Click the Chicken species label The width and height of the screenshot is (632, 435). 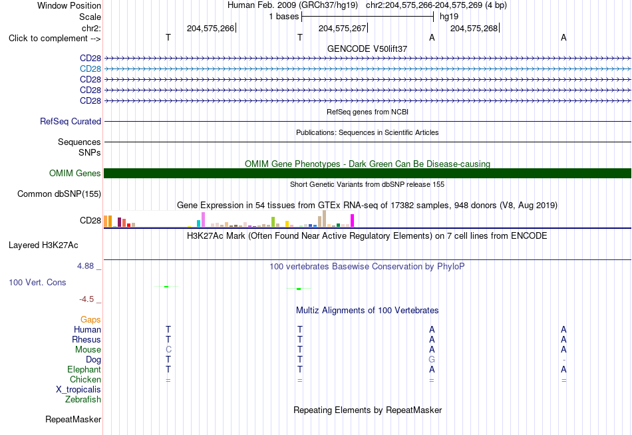click(85, 380)
